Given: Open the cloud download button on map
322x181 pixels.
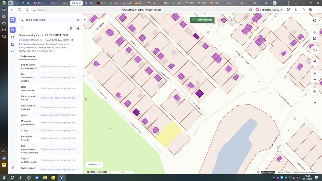Looking at the screenshot, I should click(x=315, y=50).
